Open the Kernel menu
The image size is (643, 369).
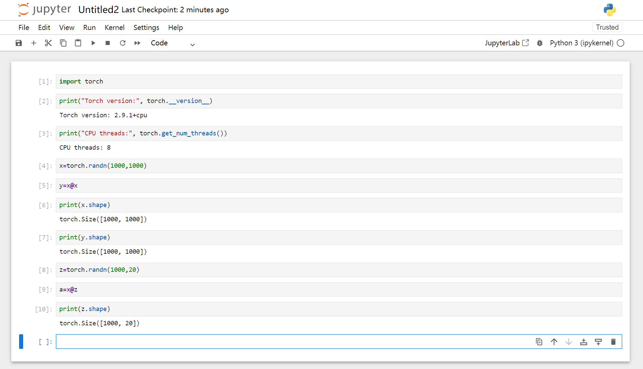point(114,28)
